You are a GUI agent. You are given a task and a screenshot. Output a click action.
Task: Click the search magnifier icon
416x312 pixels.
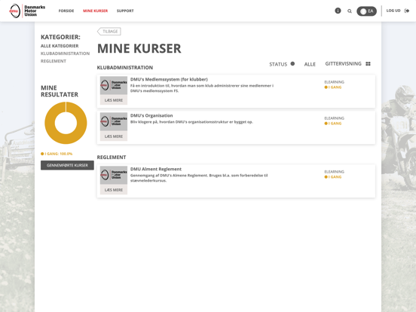[350, 11]
